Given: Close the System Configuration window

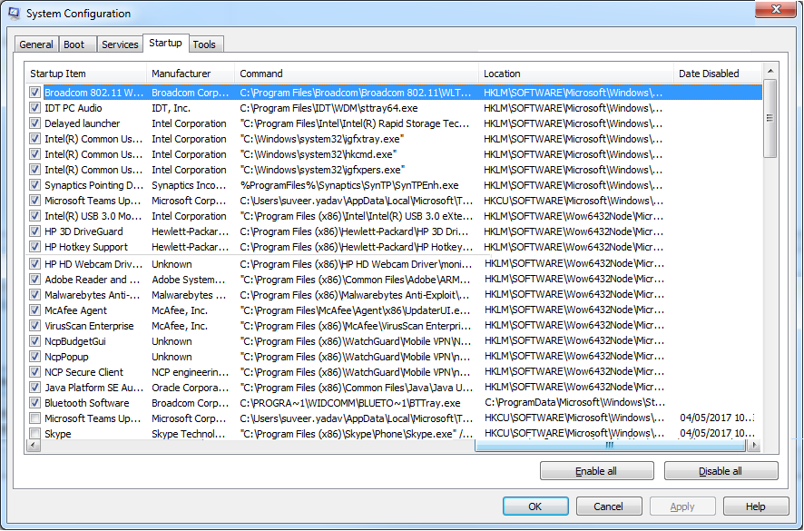Looking at the screenshot, I should [x=776, y=9].
